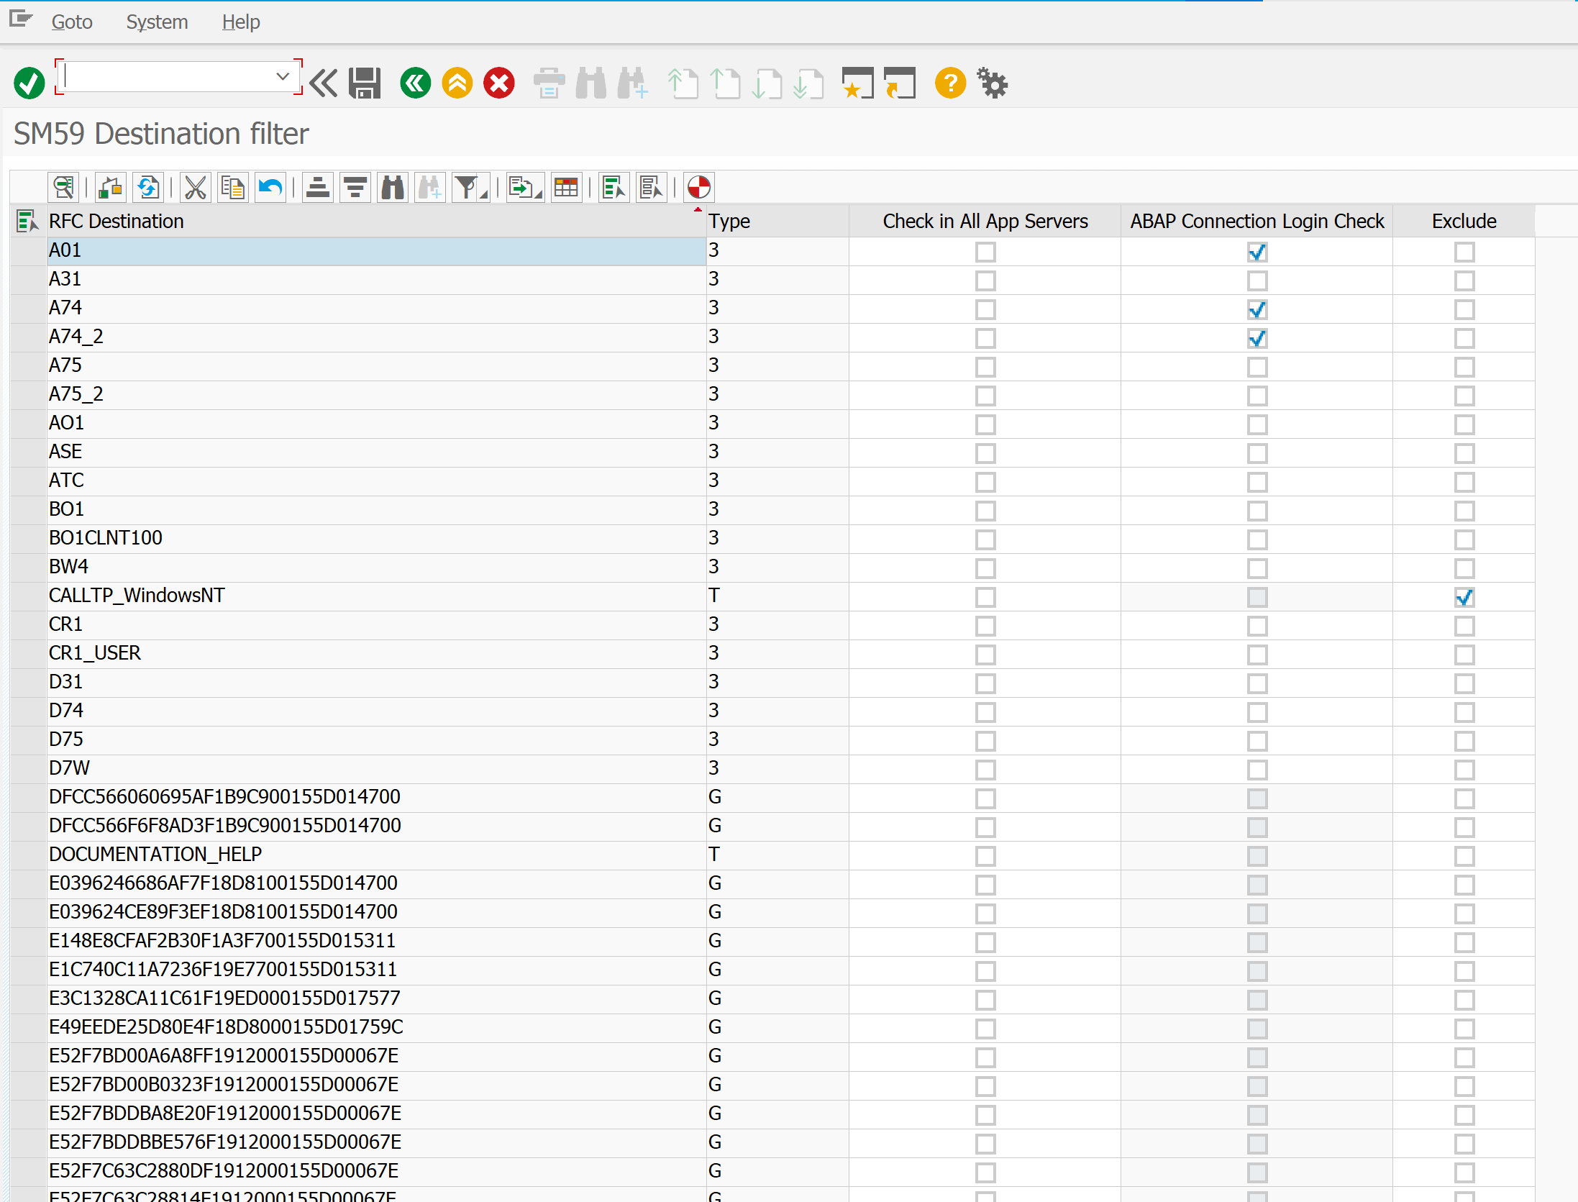Click the RFC Destination column header
The image size is (1578, 1202).
click(116, 221)
